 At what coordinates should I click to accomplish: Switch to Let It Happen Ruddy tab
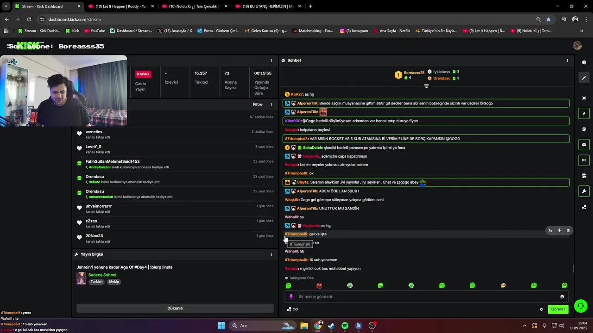[x=120, y=6]
